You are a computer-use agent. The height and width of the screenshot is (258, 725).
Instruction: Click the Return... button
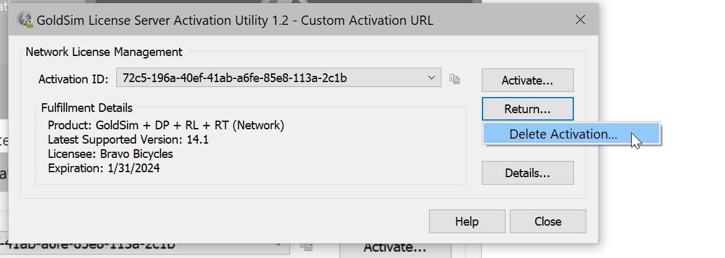click(x=527, y=109)
